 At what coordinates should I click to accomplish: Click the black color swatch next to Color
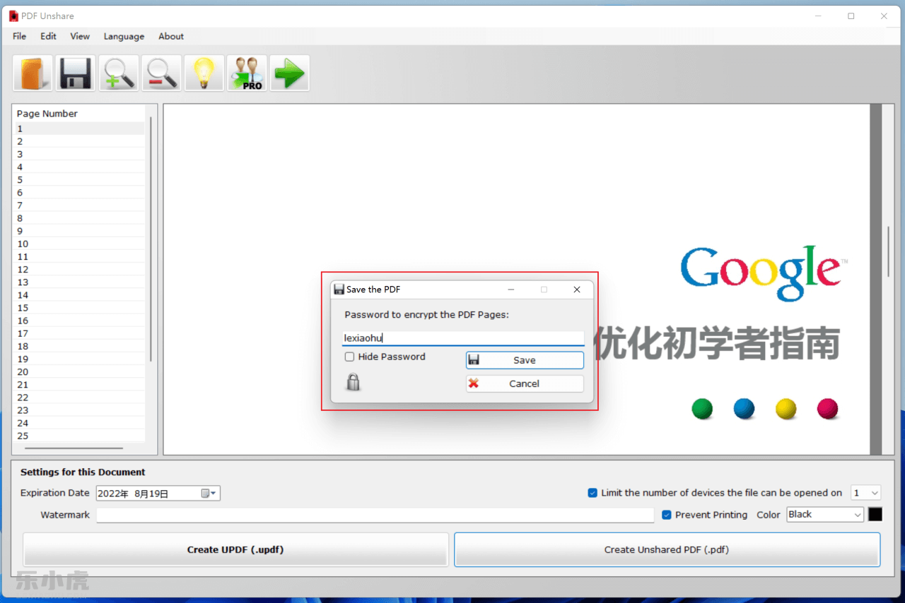pos(875,514)
